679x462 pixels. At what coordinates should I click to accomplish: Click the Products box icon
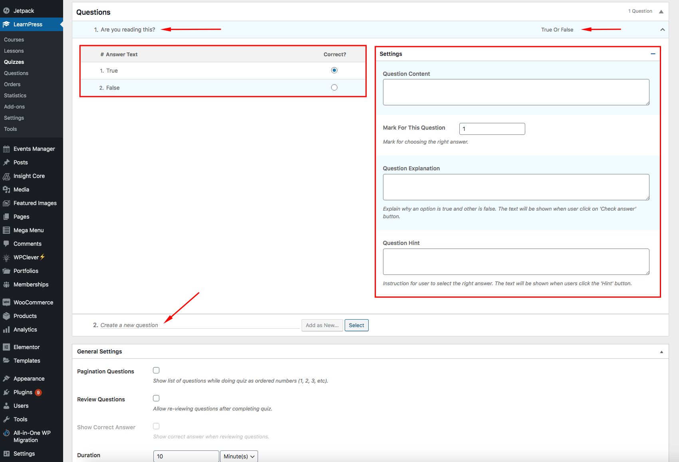click(x=6, y=316)
